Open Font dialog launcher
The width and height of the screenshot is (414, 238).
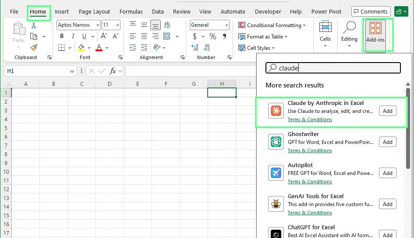[x=120, y=57]
